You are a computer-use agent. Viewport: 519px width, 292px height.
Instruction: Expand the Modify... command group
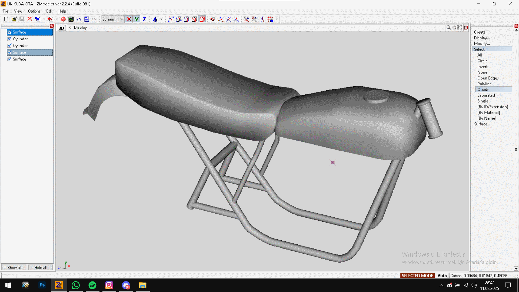pyautogui.click(x=482, y=44)
